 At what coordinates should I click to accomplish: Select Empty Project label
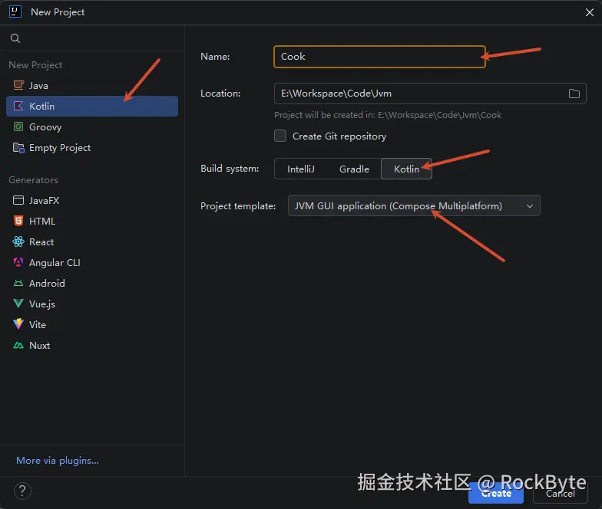60,147
